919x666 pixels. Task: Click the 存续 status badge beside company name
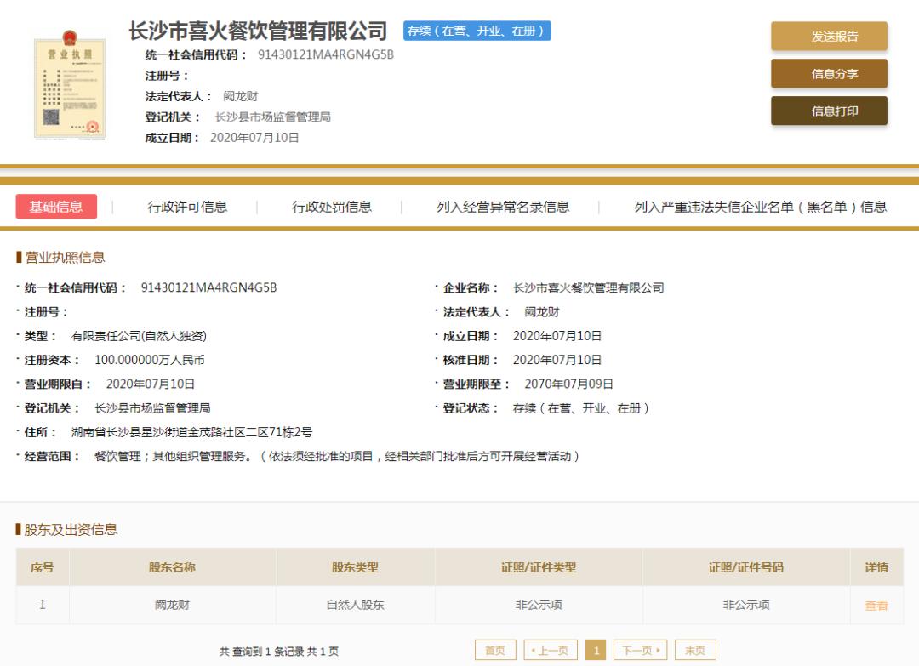[x=477, y=31]
